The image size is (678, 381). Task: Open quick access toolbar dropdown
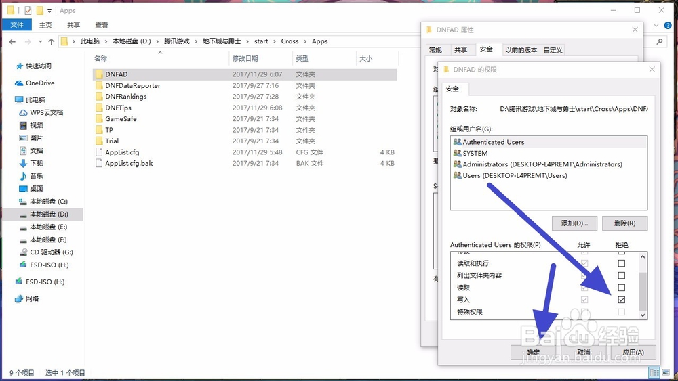49,11
